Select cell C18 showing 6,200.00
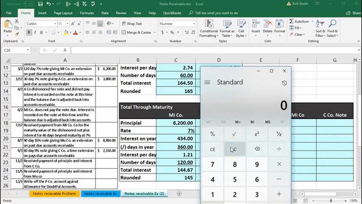The width and height of the screenshot is (362, 204). (176, 123)
